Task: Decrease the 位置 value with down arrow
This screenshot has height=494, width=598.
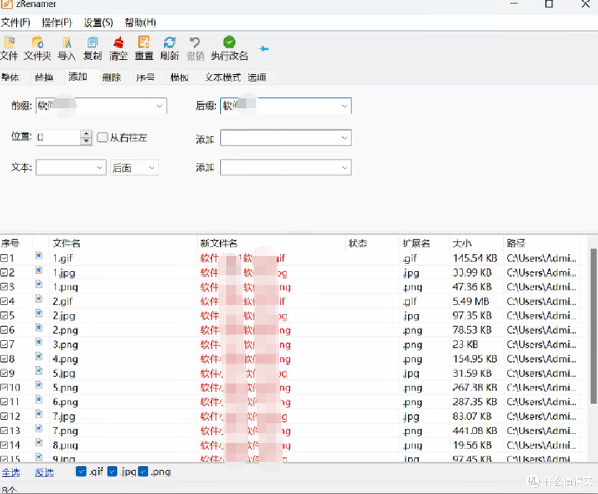Action: [x=86, y=141]
